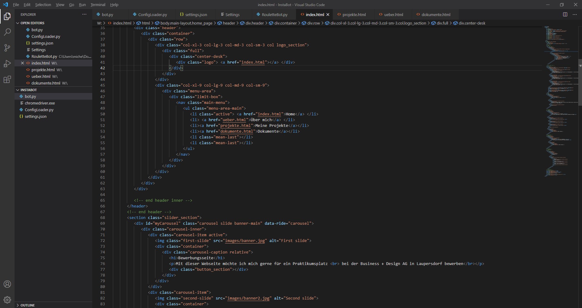582x308 pixels.
Task: Click the ueber.html link in code
Action: point(234,120)
